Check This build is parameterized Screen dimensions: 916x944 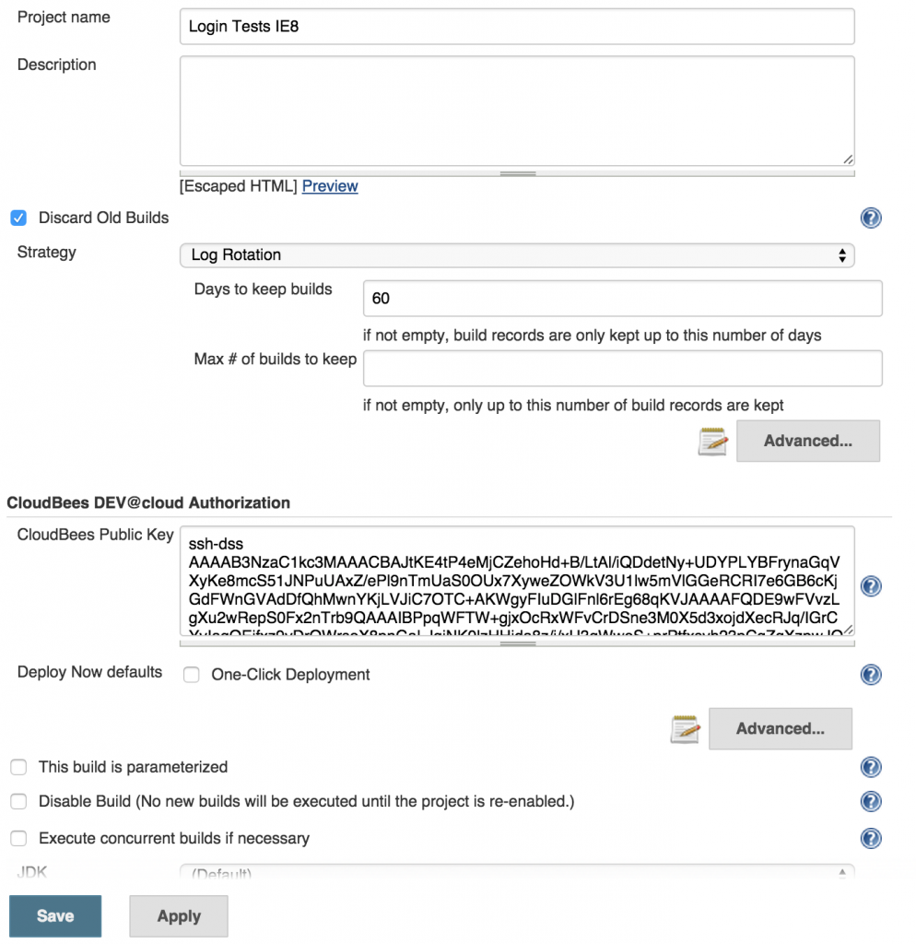tap(18, 766)
